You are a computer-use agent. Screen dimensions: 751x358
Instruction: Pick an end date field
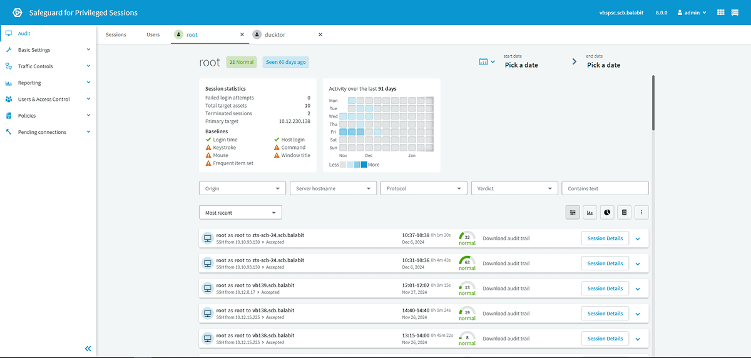(603, 65)
